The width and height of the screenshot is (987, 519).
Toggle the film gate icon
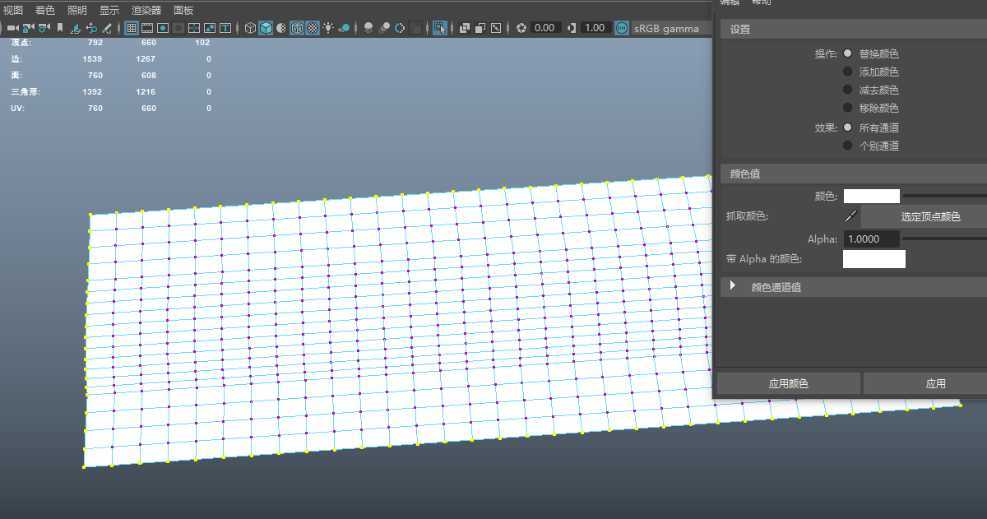(x=147, y=28)
